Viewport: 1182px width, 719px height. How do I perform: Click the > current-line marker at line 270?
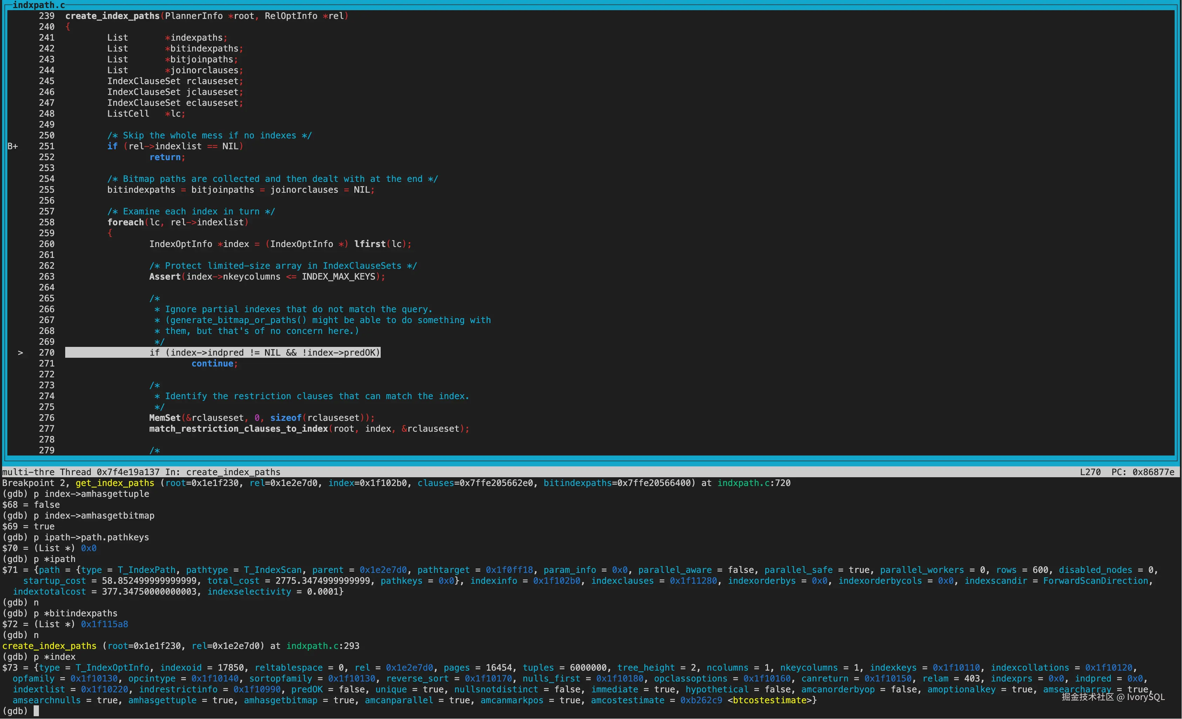20,352
